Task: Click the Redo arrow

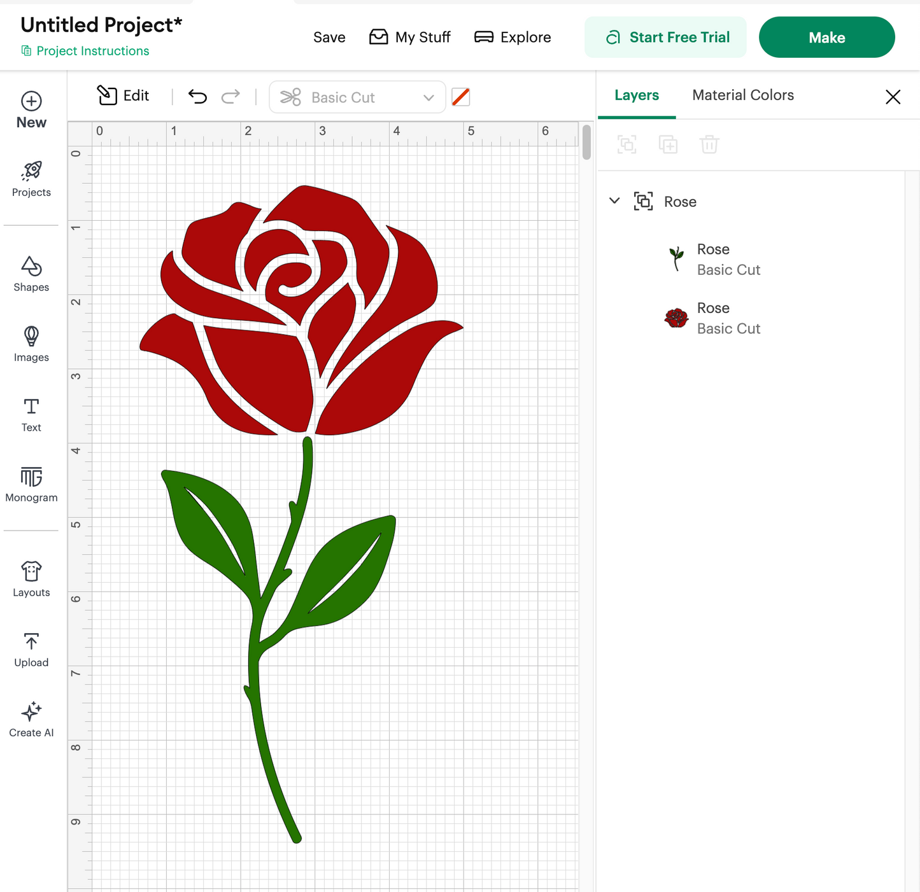Action: [x=230, y=97]
